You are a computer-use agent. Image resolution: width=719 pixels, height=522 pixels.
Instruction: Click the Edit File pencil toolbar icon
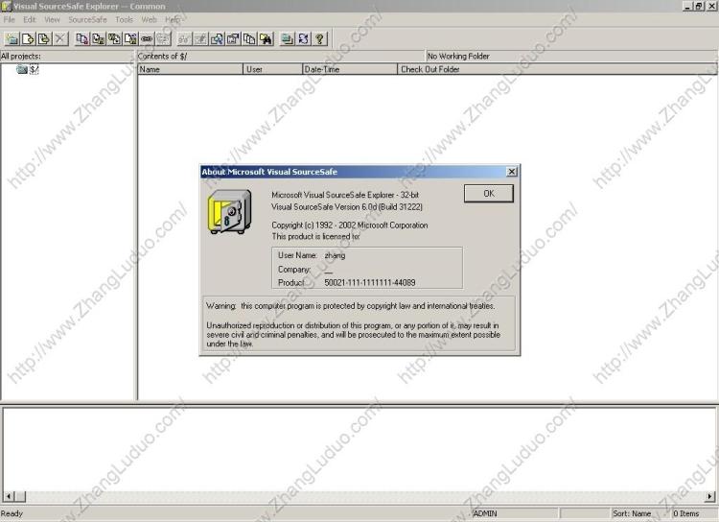coord(200,38)
